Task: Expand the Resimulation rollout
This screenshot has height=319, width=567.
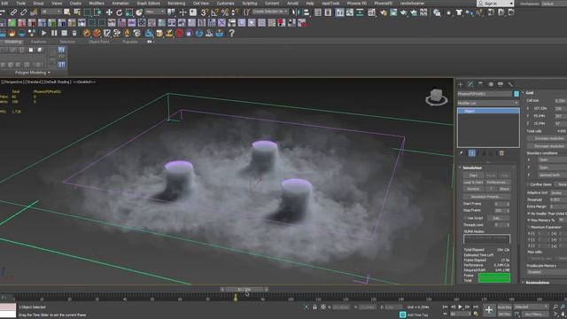Action: point(538,283)
